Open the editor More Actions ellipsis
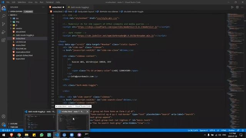This screenshot has height=138, width=246. coord(242,7)
